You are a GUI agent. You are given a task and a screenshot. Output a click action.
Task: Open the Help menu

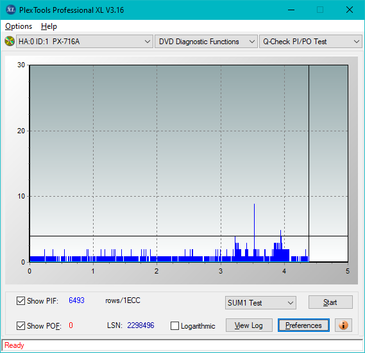click(49, 26)
